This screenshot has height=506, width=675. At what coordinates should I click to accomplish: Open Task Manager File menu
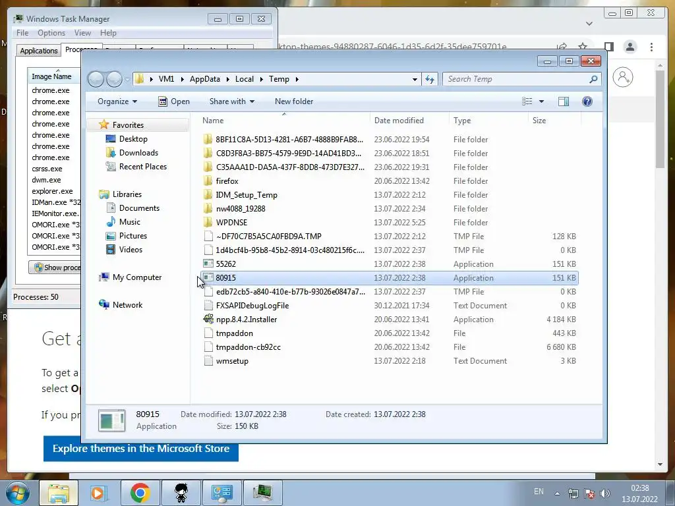click(22, 33)
